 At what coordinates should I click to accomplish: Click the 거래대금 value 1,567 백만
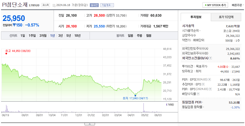tap(161, 26)
